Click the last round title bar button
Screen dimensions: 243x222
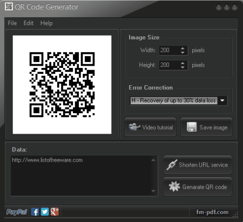234,7
